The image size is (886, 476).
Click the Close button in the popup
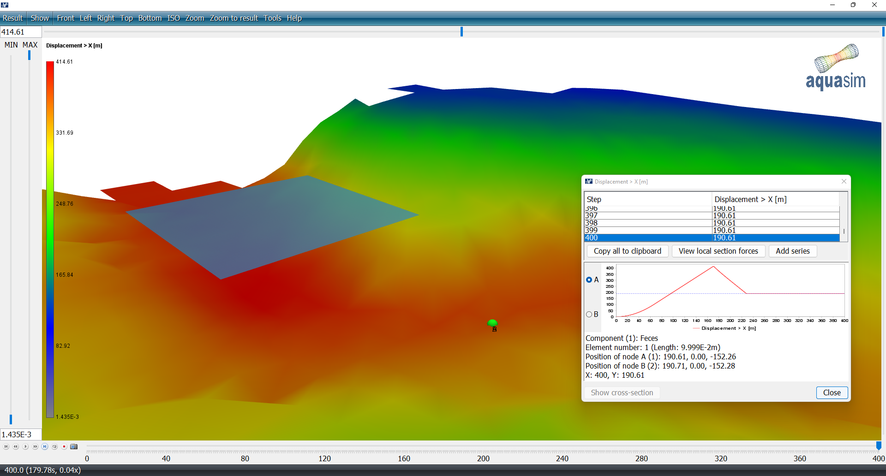click(x=832, y=393)
